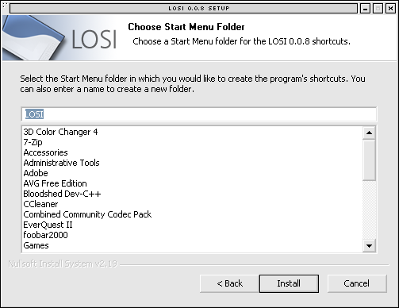Screen dimensions: 399x308
Task: Click the folder list scroll up arrow
Action: pyautogui.click(x=369, y=133)
